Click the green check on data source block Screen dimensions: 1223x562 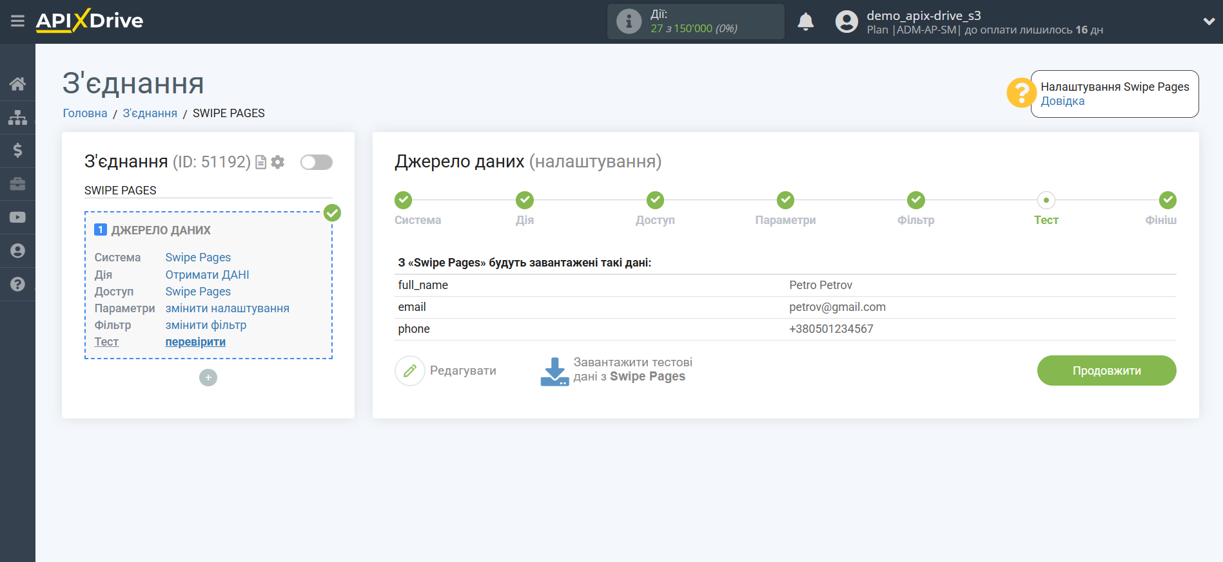(332, 212)
